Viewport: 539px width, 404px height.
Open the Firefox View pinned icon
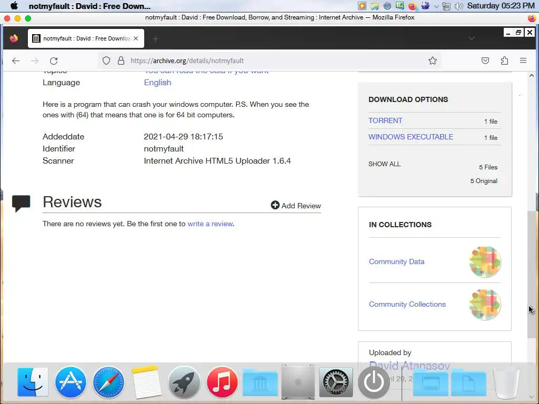14,38
